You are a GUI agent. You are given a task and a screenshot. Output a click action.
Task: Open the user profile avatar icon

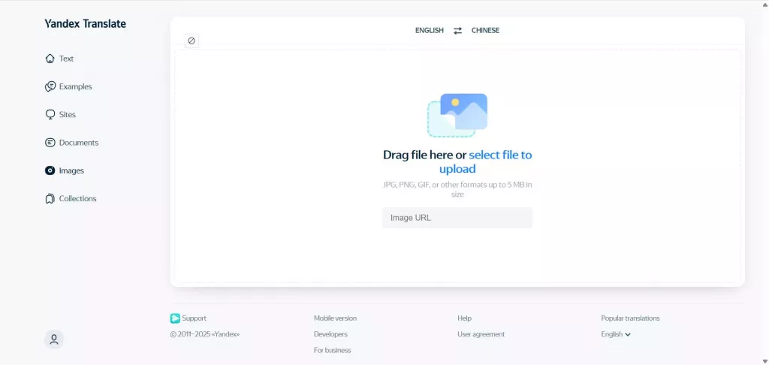pyautogui.click(x=54, y=339)
